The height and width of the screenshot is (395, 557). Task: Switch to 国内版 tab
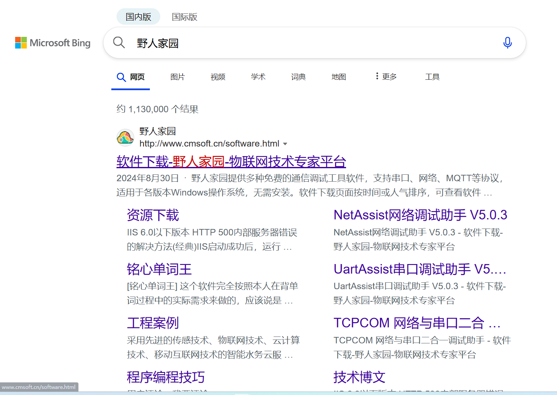click(x=138, y=17)
